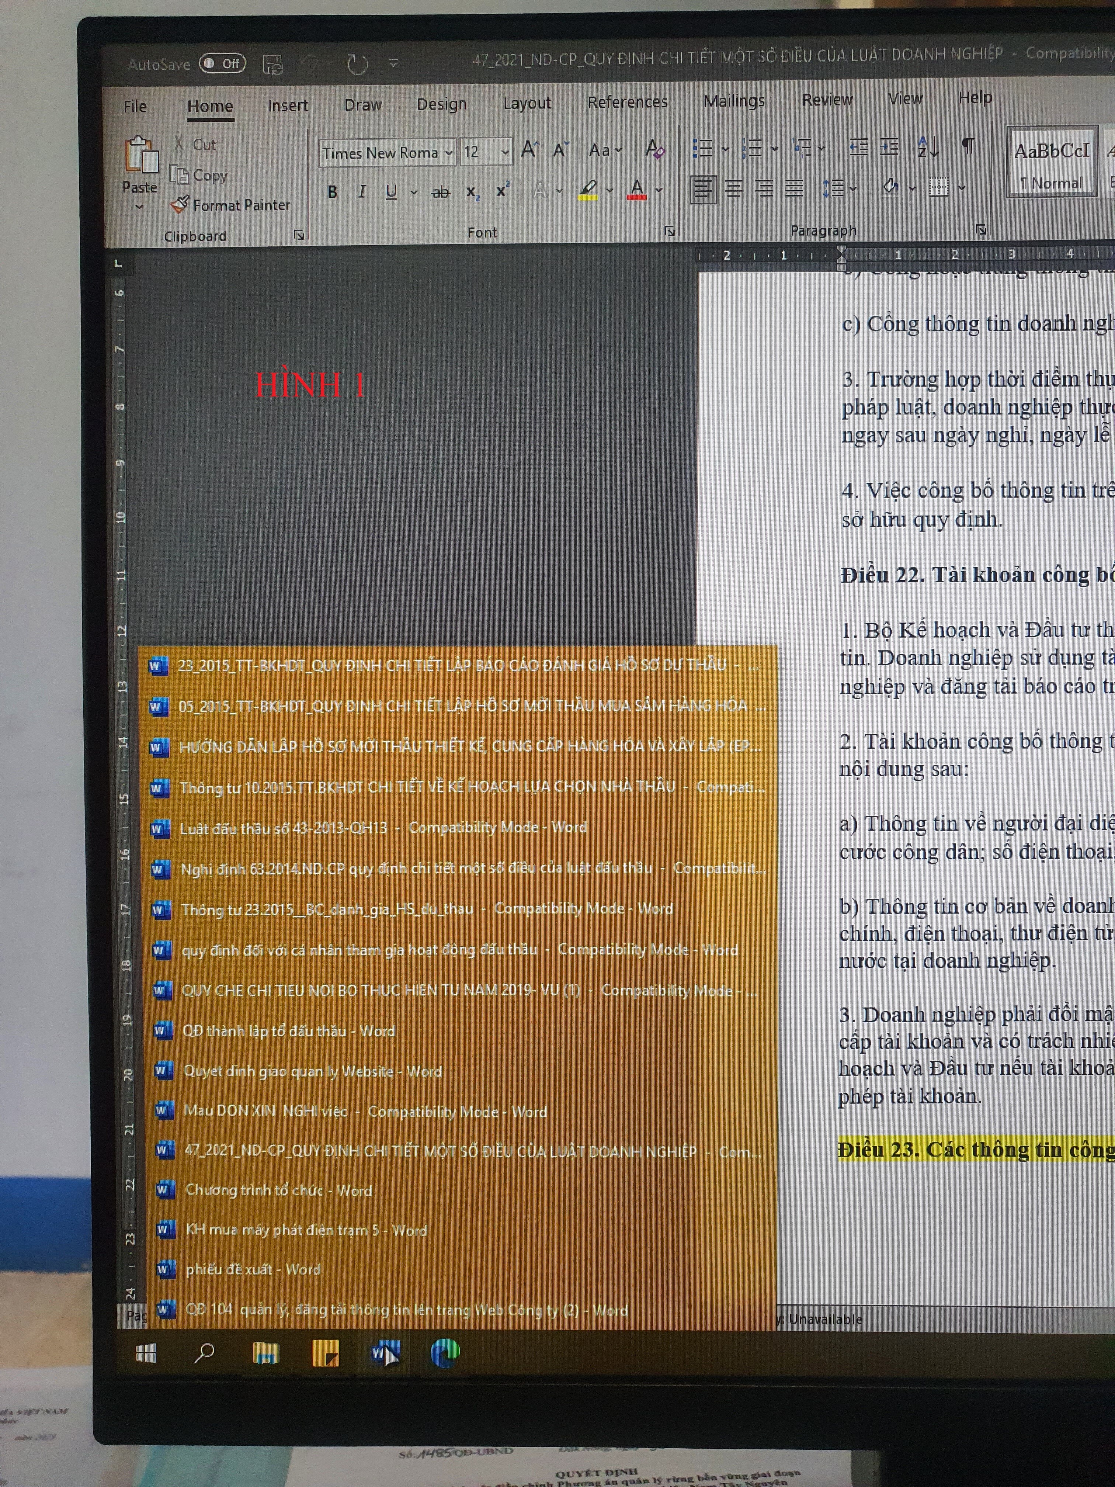Screen dimensions: 1115x1487
Task: Toggle Bold formatting
Action: pos(333,192)
